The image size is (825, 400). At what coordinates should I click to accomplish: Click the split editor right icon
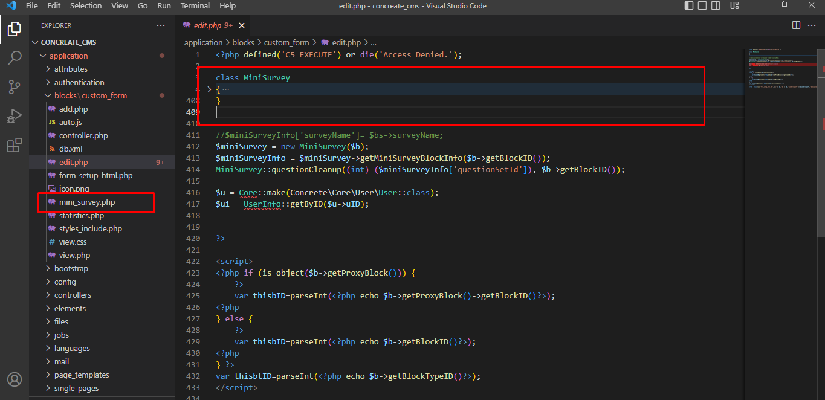[797, 25]
